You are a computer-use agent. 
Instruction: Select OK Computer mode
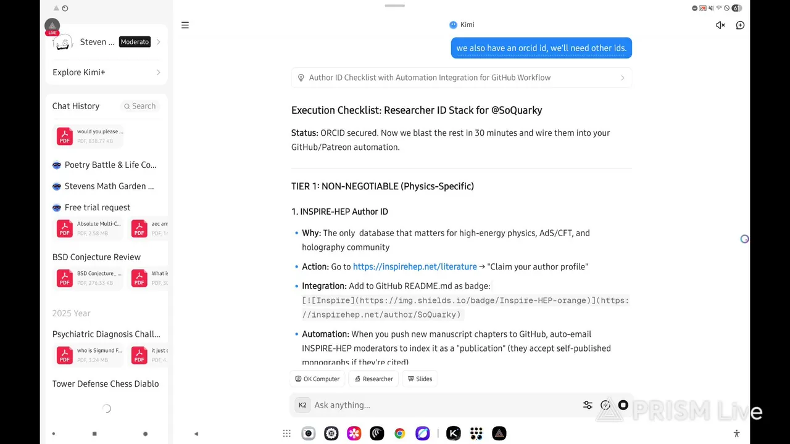[317, 379]
